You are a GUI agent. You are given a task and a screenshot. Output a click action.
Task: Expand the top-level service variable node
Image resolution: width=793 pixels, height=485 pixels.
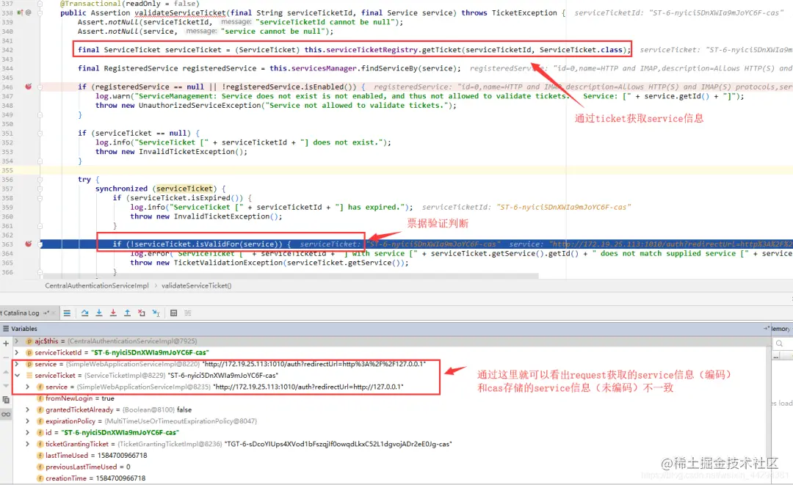[17, 364]
